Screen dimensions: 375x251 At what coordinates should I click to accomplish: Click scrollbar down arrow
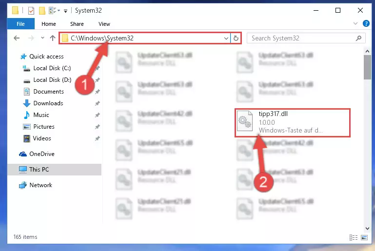pos(367,229)
